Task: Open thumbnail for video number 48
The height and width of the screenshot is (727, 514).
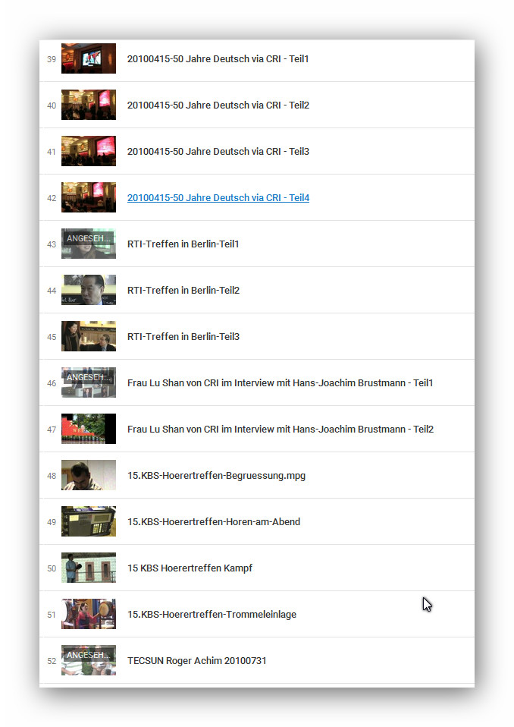Action: [89, 475]
